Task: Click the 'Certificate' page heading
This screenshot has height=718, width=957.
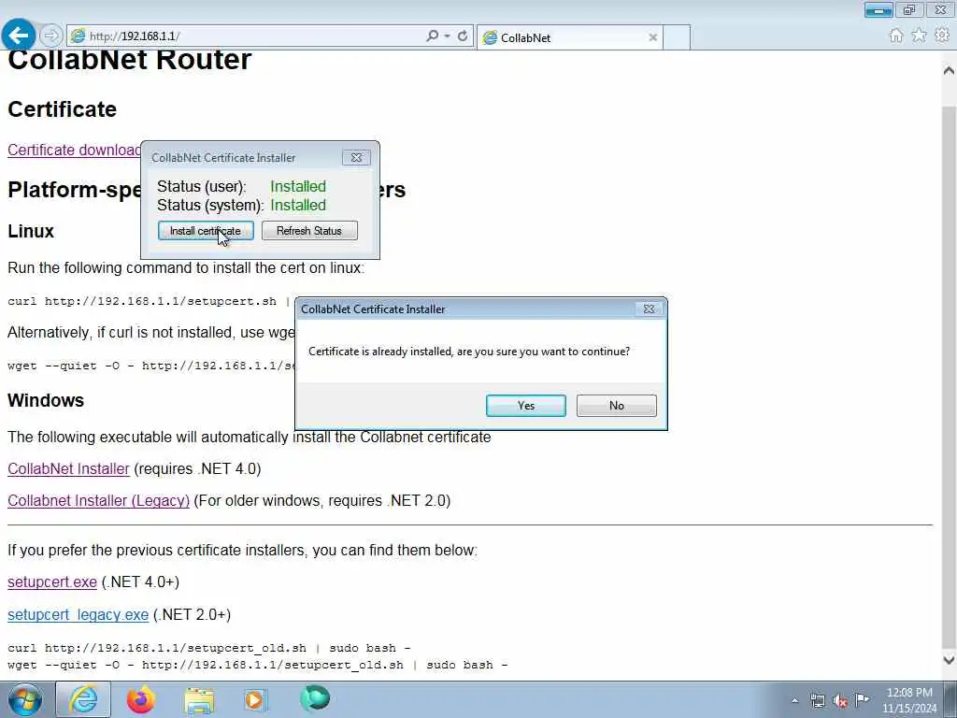Action: coord(62,109)
